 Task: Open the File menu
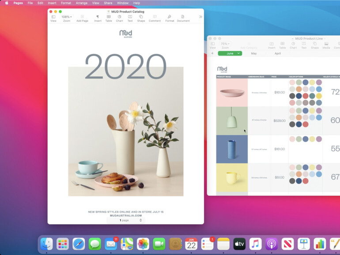[30, 3]
